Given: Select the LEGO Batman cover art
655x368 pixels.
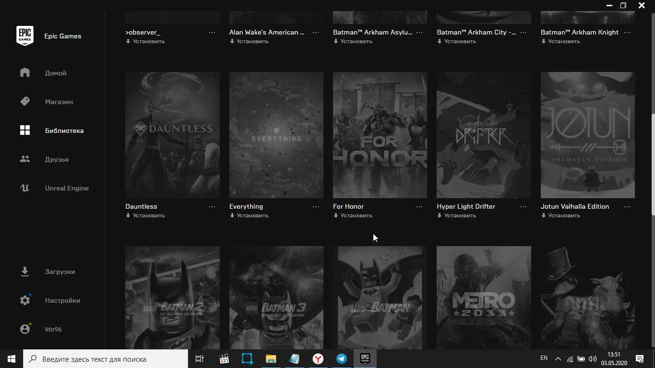Looking at the screenshot, I should click(x=380, y=297).
